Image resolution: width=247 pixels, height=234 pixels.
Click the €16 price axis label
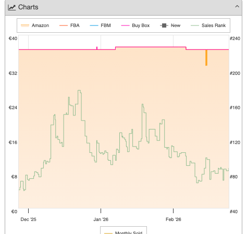tap(13, 142)
